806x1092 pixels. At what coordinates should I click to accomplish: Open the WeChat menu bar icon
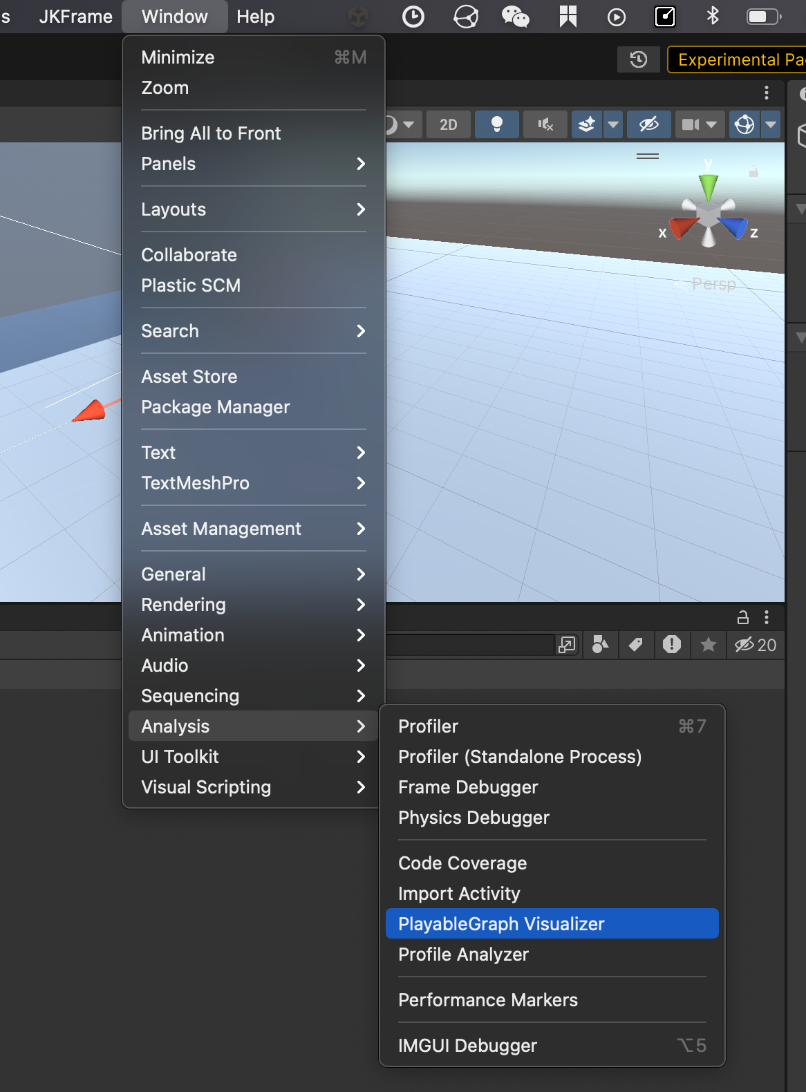point(515,17)
